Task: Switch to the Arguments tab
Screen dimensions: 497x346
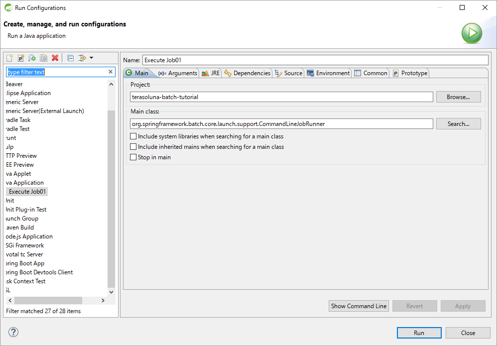Action: (178, 73)
